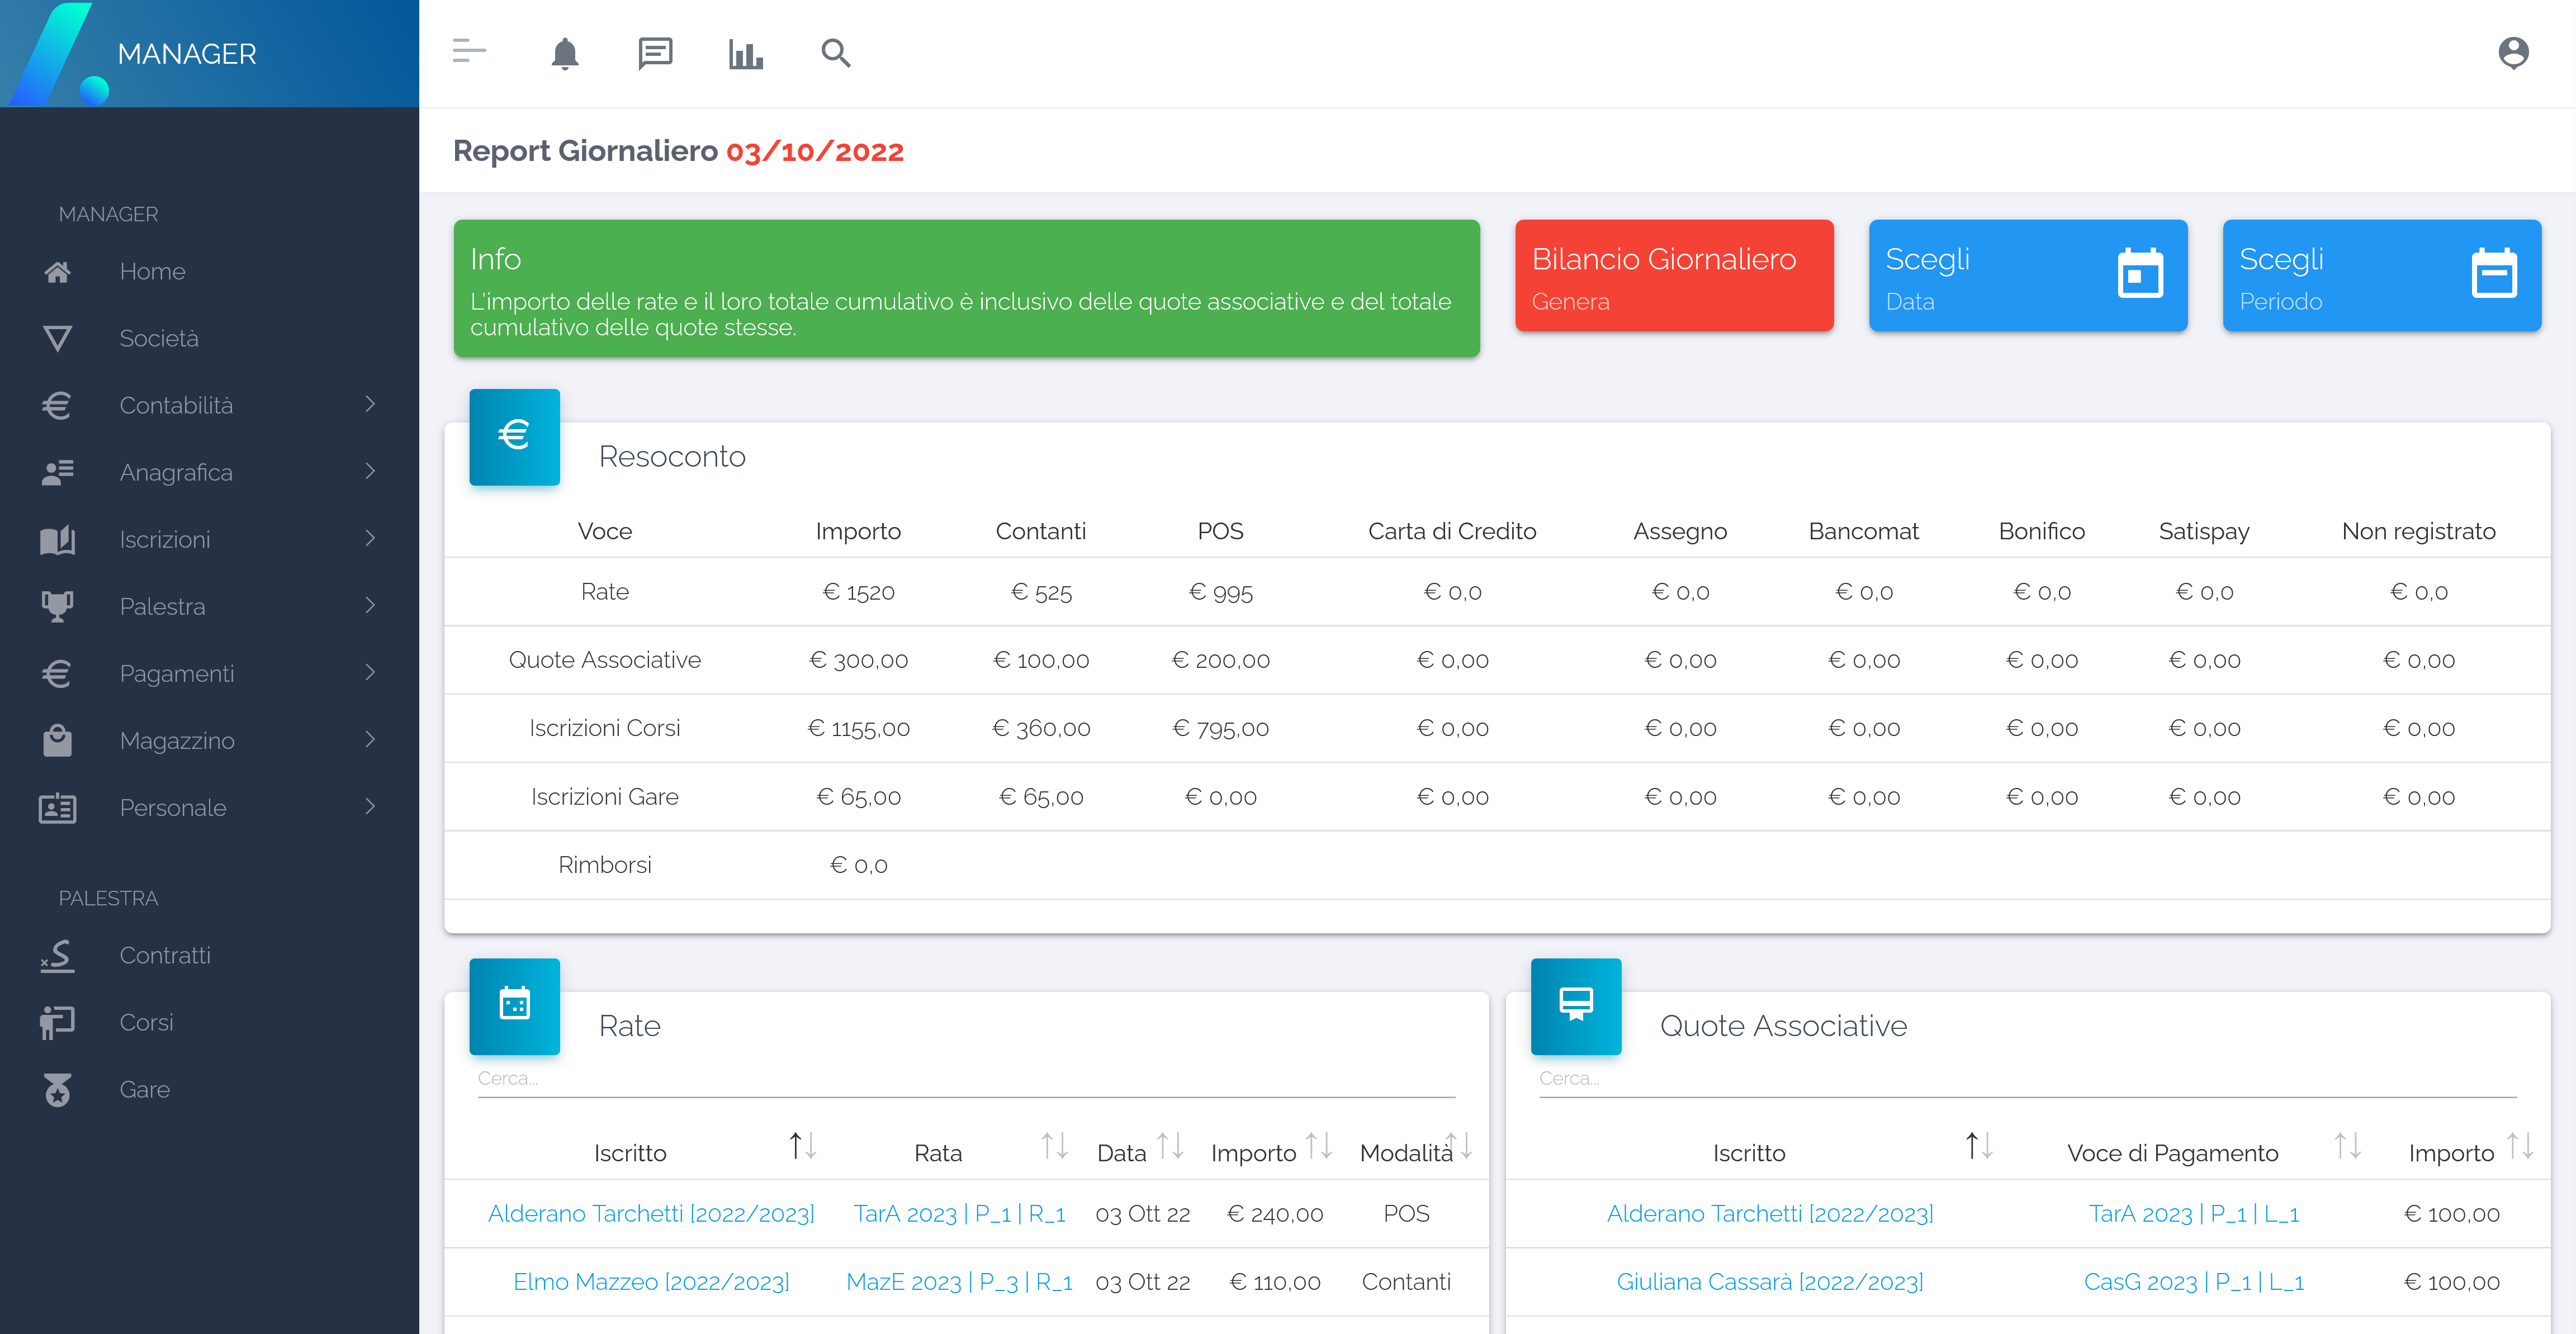2576x1334 pixels.
Task: Expand the Anagrafica submenu chevron
Action: coord(370,471)
